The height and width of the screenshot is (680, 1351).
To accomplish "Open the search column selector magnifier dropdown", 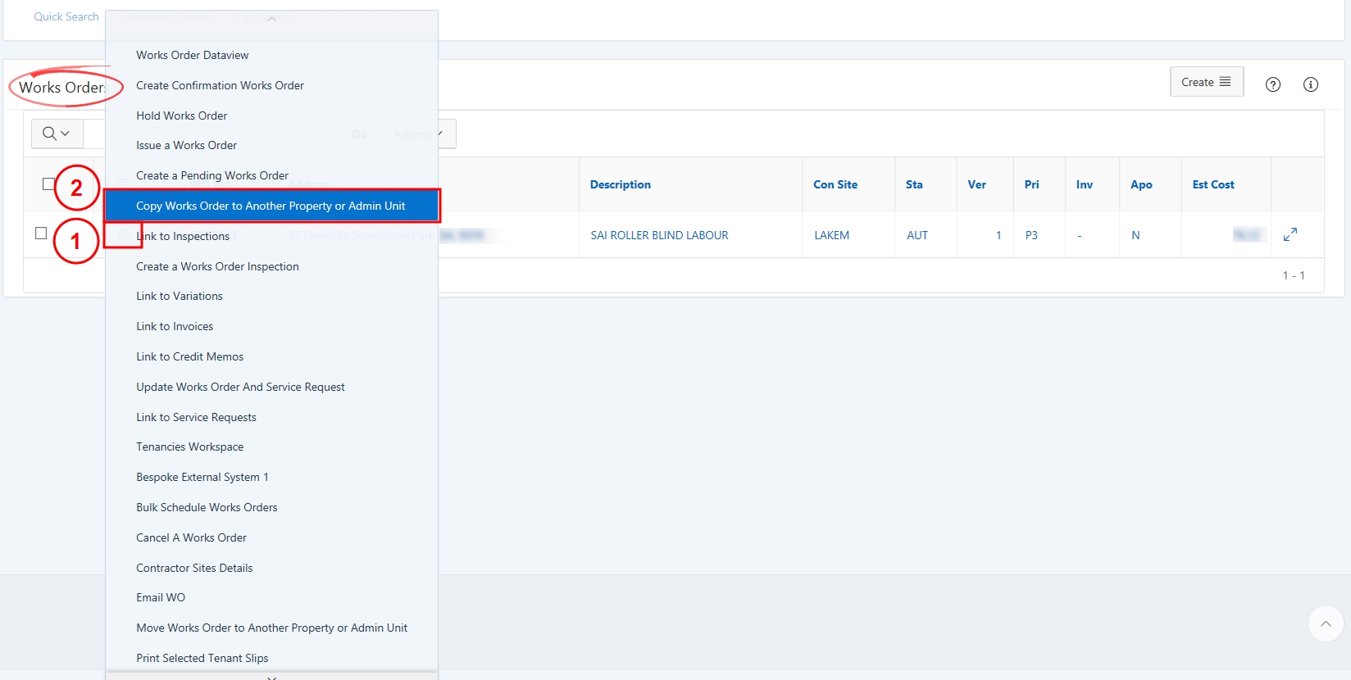I will coord(57,134).
